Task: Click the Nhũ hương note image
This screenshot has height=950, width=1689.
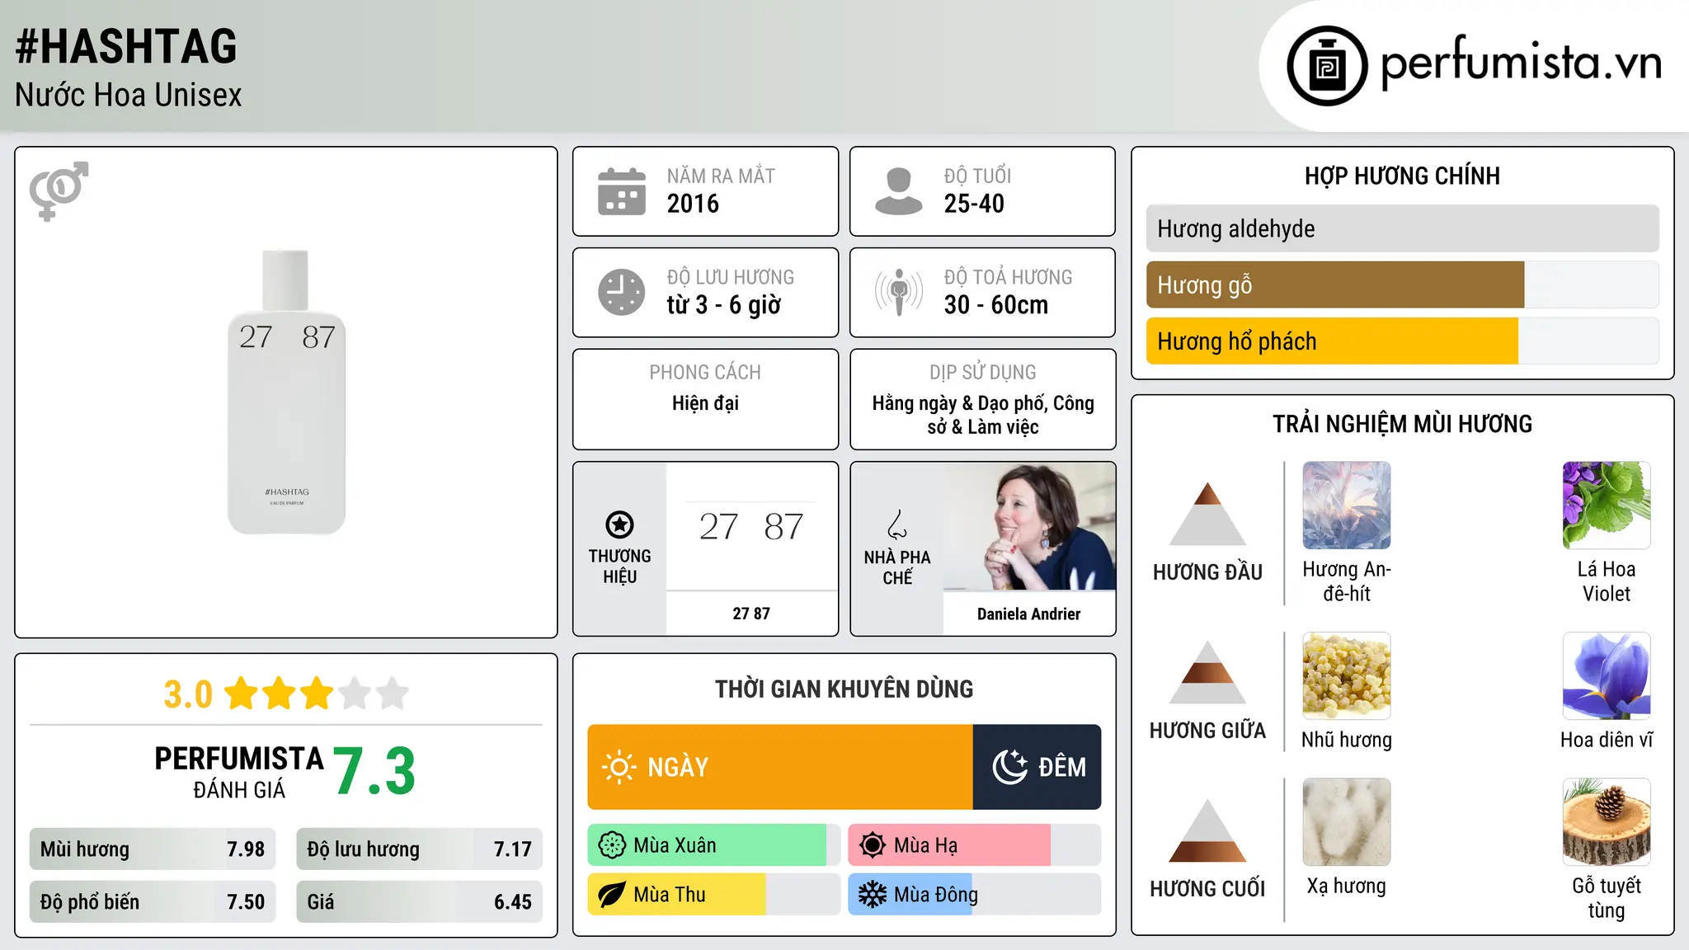Action: click(x=1347, y=676)
